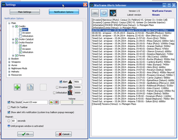The height and width of the screenshot is (140, 178).
Task: Expand the Helmets tree node
Action: (9, 72)
